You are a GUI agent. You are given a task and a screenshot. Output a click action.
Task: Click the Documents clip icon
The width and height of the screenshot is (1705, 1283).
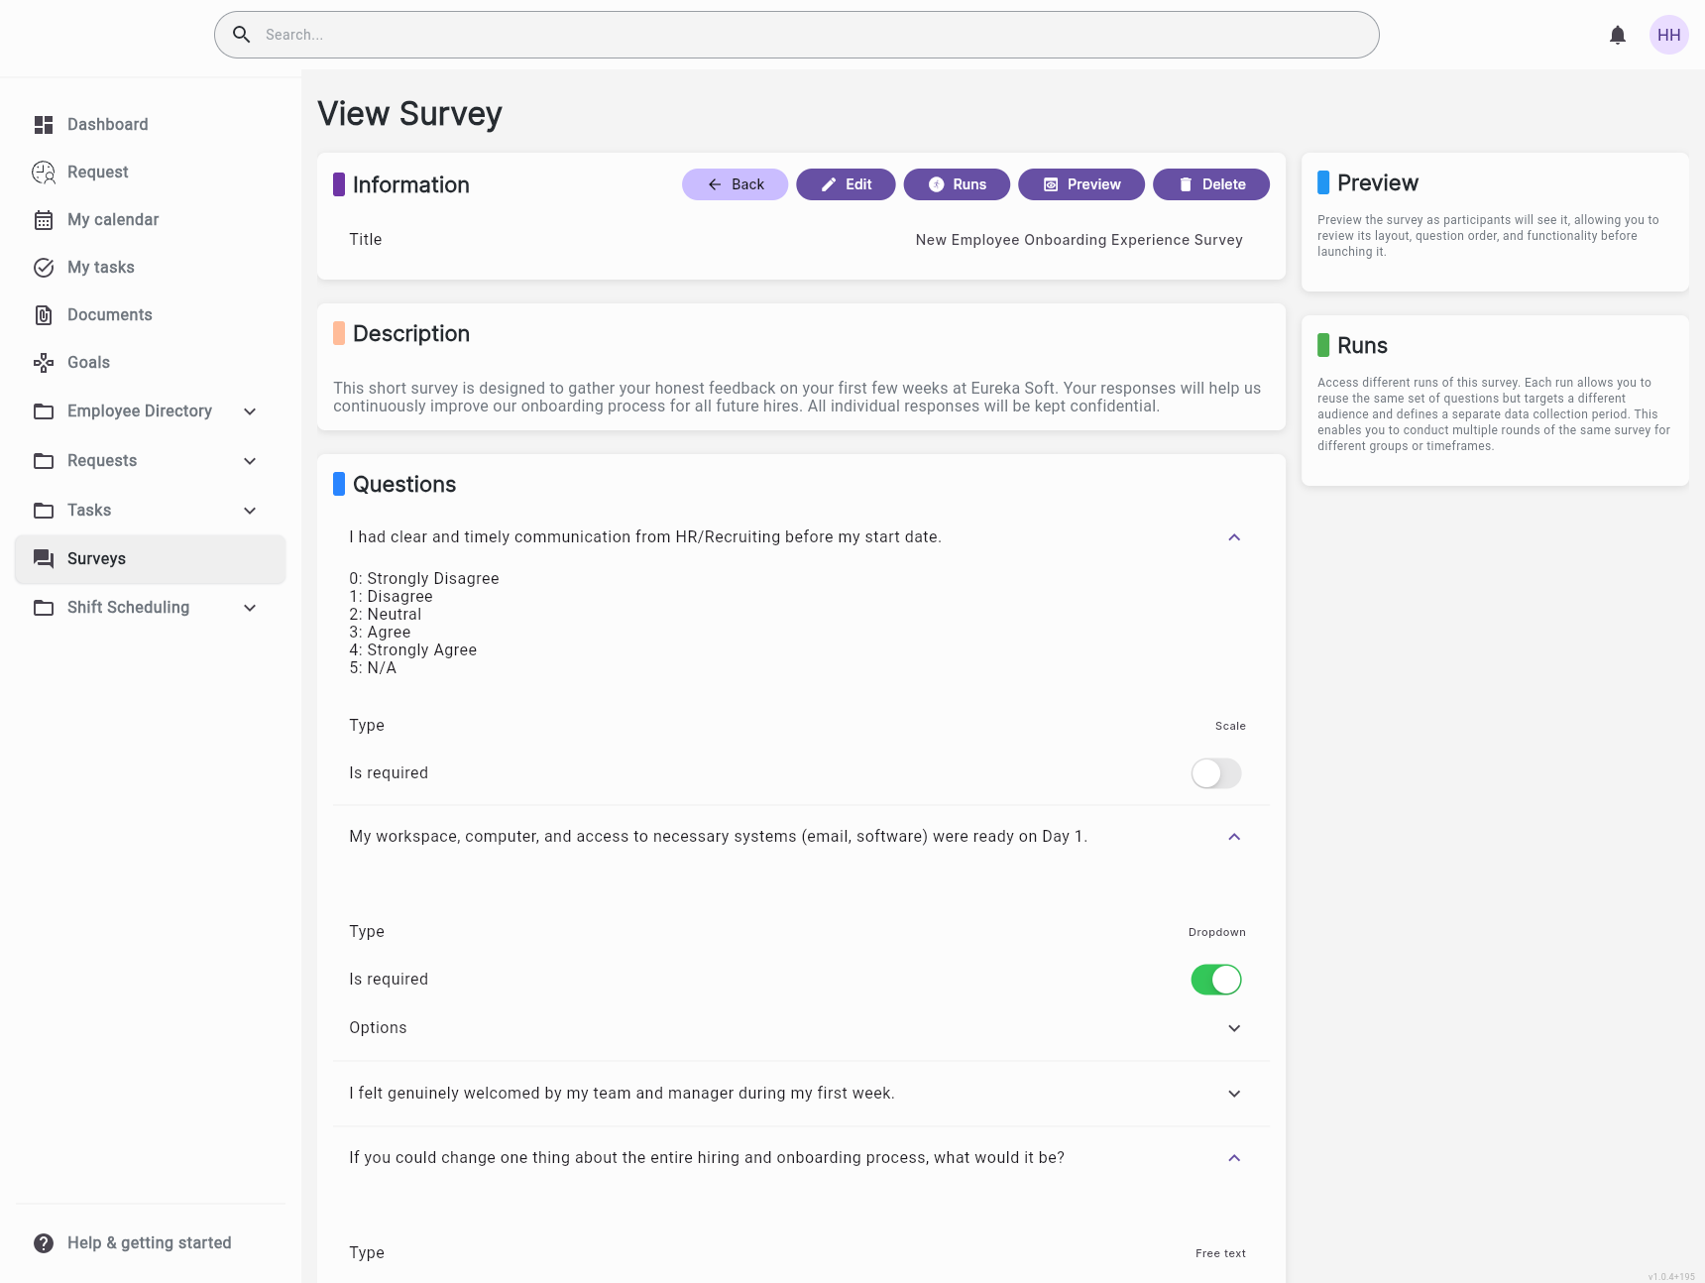click(44, 314)
